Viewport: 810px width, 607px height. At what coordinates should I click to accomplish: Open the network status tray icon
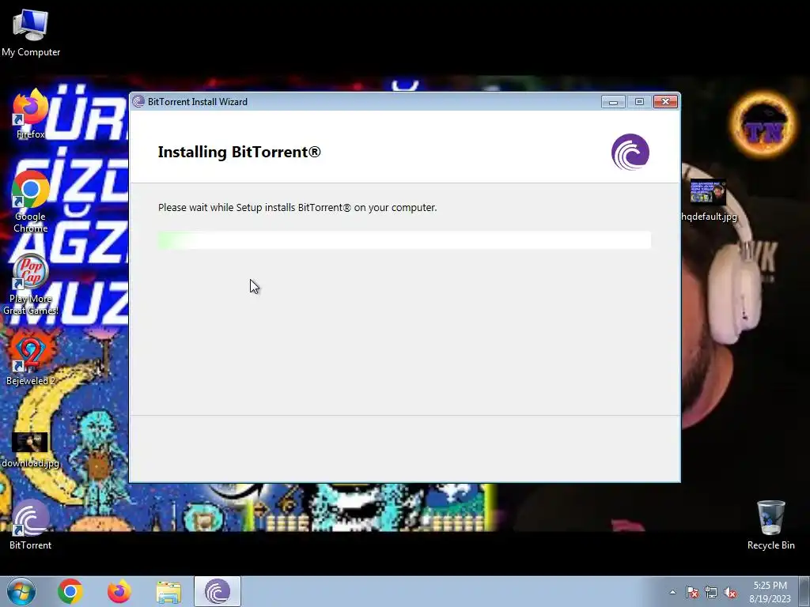coord(711,592)
